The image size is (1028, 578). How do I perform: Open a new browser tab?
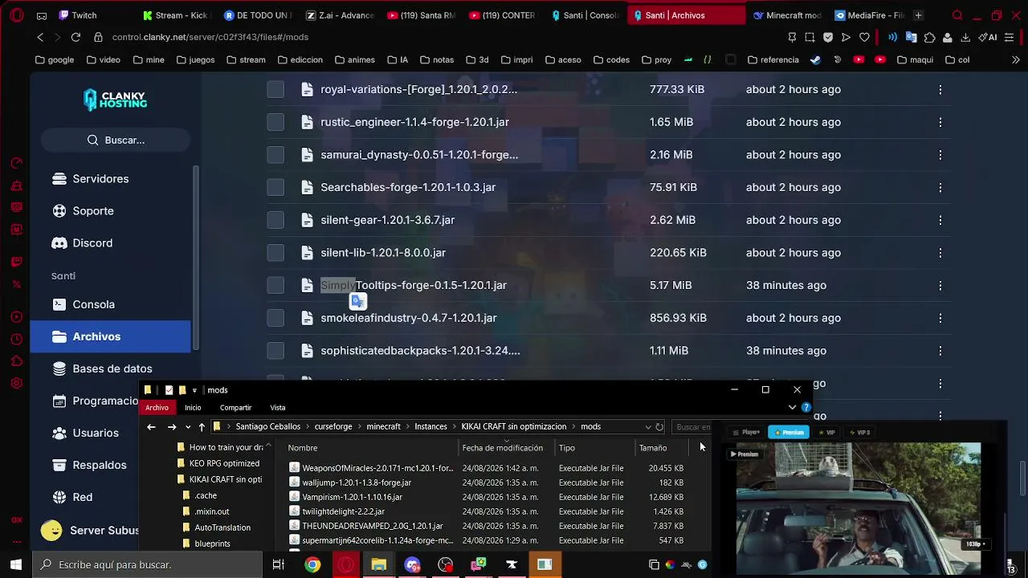[919, 15]
